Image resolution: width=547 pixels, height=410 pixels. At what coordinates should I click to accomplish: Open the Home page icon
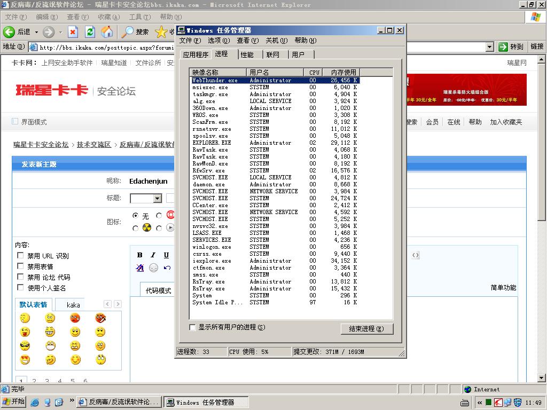click(x=107, y=32)
